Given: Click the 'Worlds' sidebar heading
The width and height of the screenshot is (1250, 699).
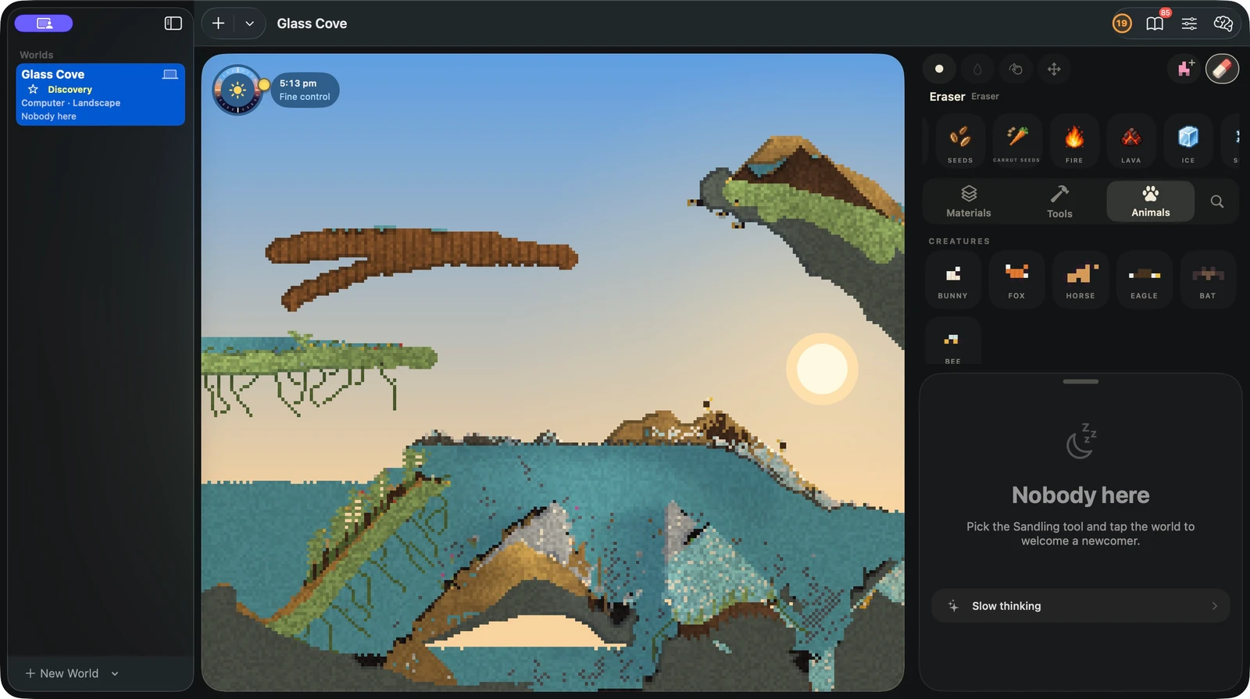Looking at the screenshot, I should [x=37, y=55].
